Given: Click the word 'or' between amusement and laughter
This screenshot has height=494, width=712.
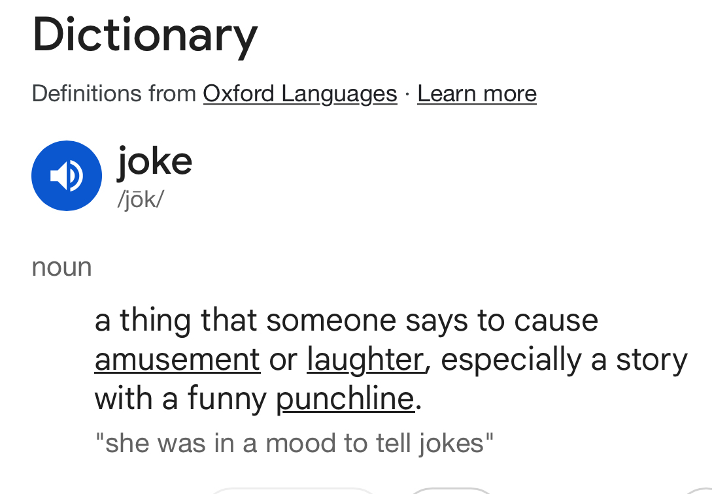Looking at the screenshot, I should 283,360.
